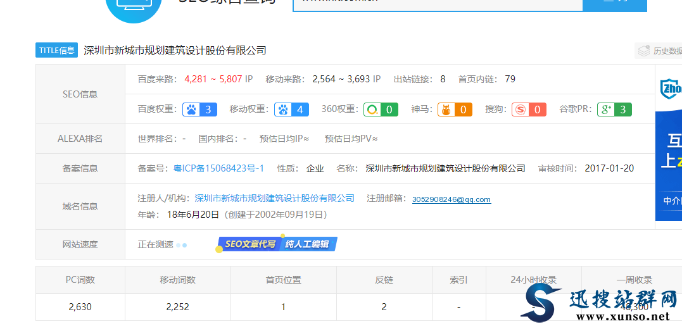Image resolution: width=682 pixels, height=326 pixels.
Task: Click the domain search input field
Action: click(438, 4)
